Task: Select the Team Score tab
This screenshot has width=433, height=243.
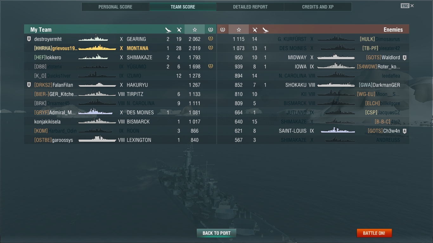Action: (x=183, y=7)
